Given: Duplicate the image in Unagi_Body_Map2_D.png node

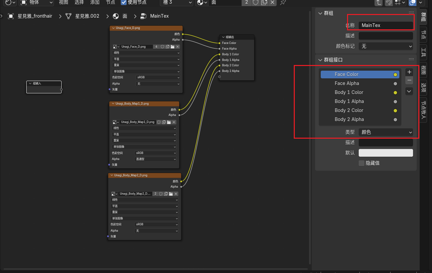Looking at the screenshot, I should (166, 194).
